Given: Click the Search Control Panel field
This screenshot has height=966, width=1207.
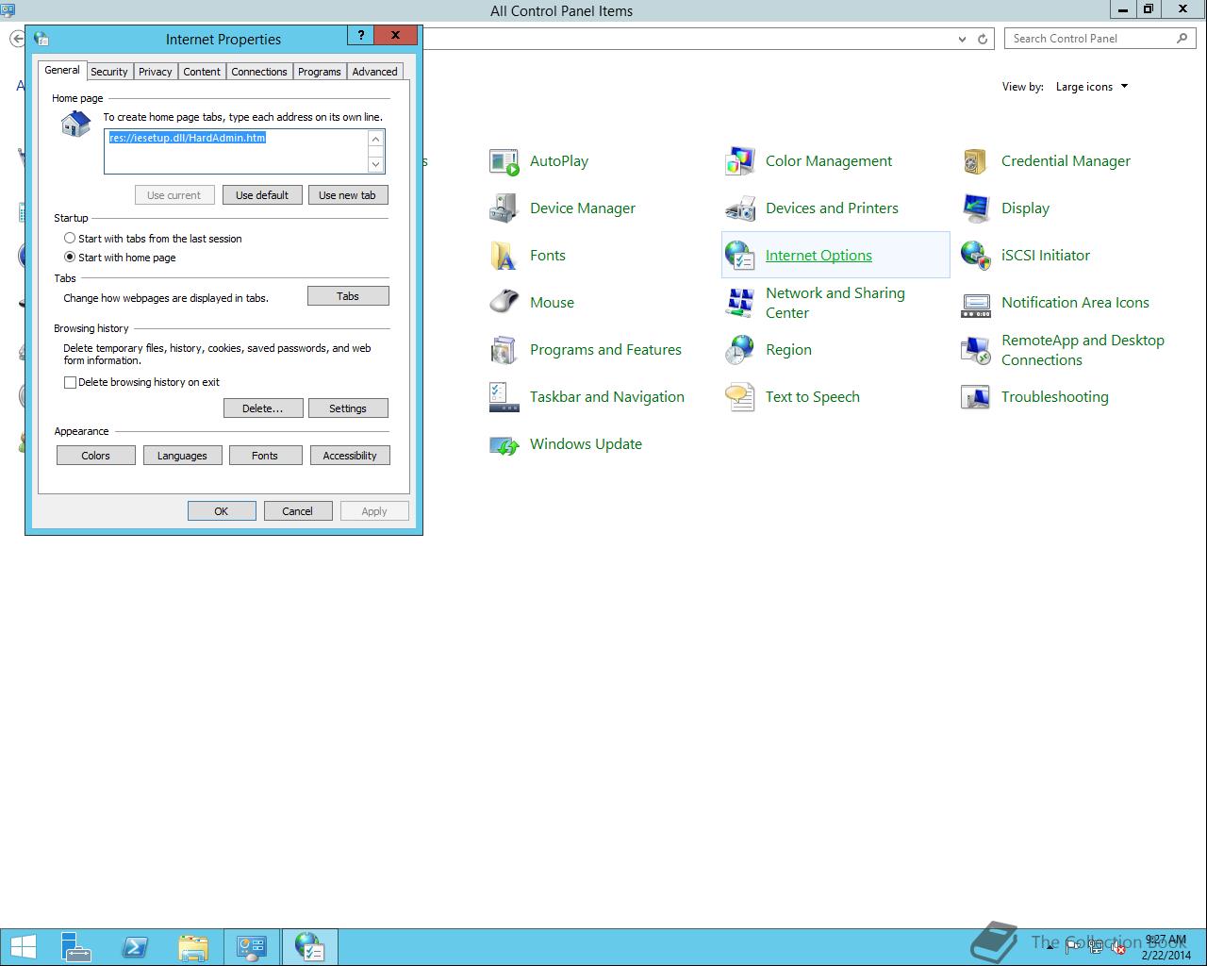Looking at the screenshot, I should (1100, 39).
